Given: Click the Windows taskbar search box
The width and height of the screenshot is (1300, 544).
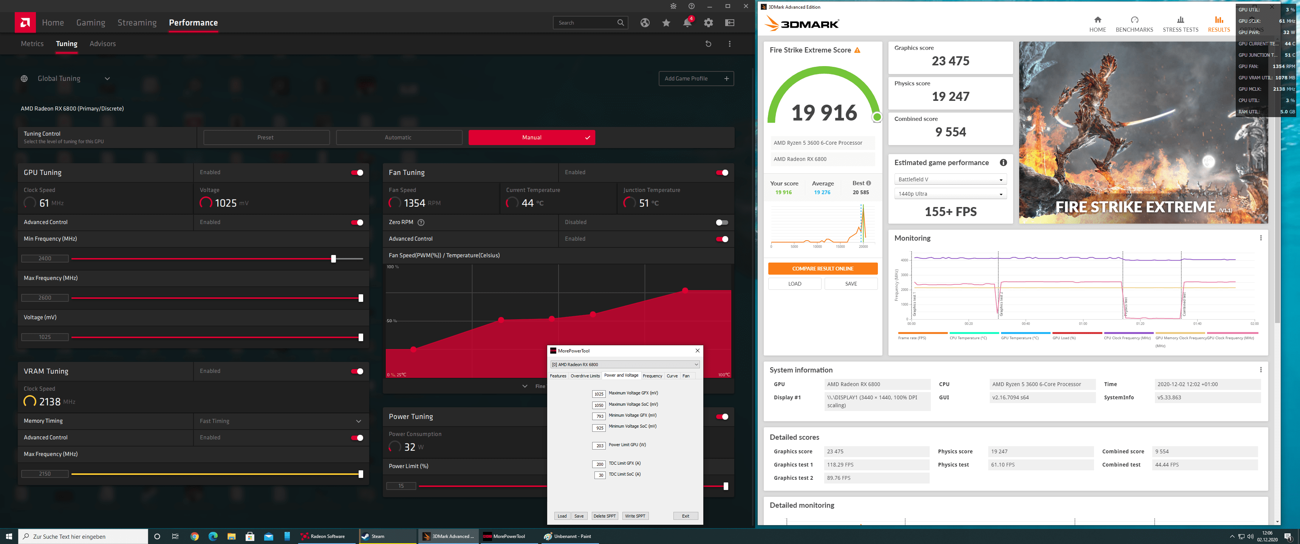Looking at the screenshot, I should [x=83, y=536].
